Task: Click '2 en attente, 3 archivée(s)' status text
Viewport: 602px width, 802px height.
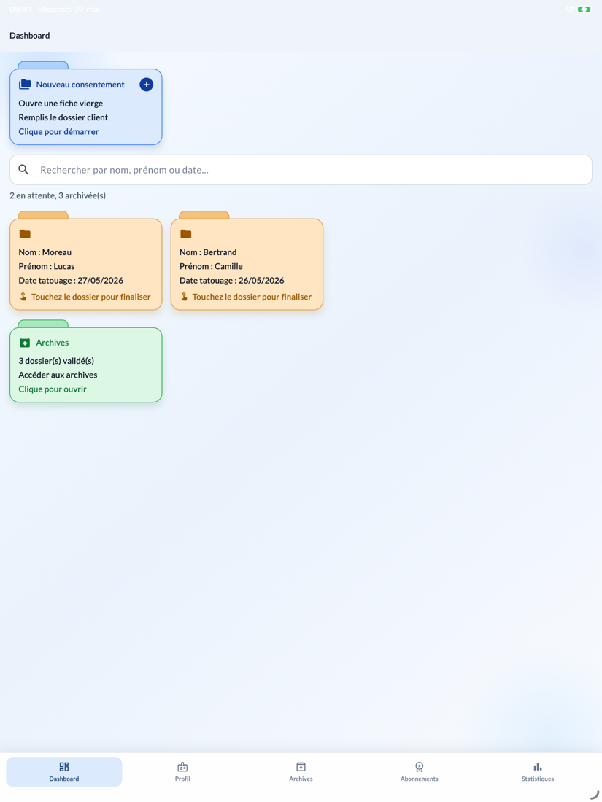Action: [x=58, y=195]
